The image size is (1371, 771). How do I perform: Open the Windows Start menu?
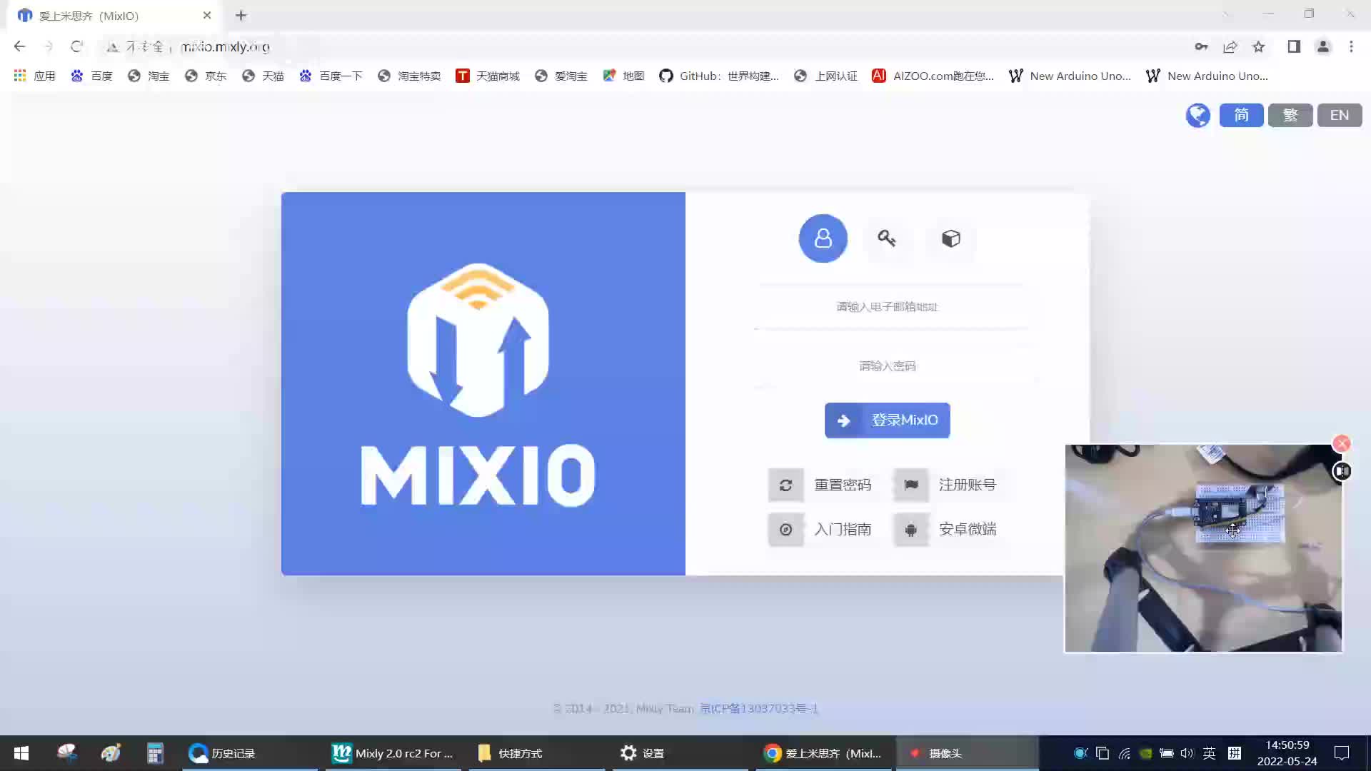(x=21, y=753)
